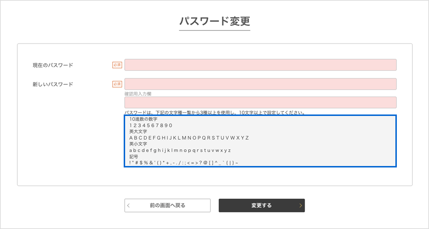Screen dimensions: 429x229
Task: Click the 確認用入力欄 confirmation field
Action: pyautogui.click(x=260, y=102)
